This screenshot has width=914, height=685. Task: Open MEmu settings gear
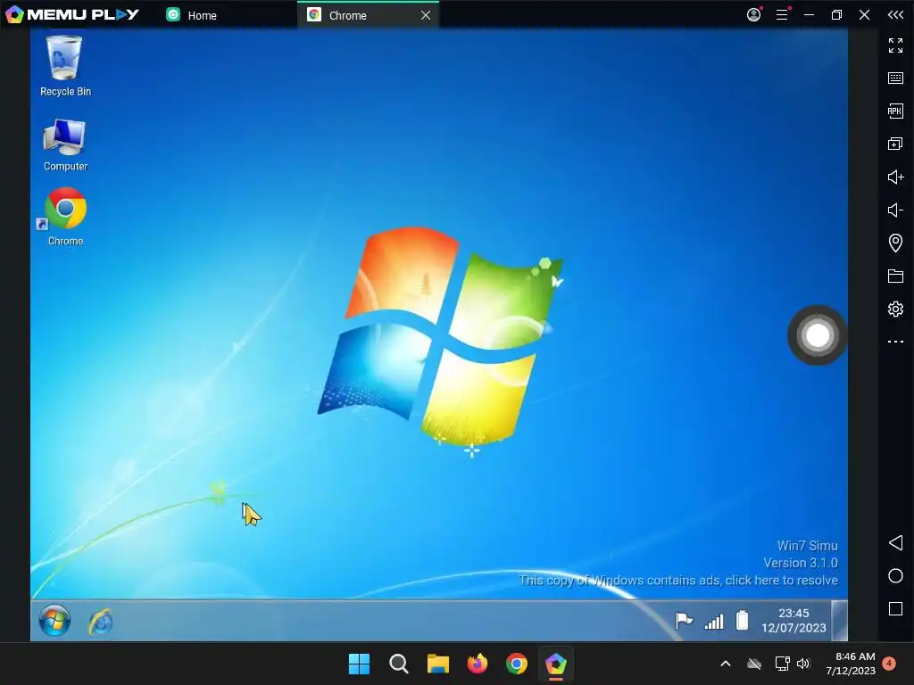click(895, 309)
